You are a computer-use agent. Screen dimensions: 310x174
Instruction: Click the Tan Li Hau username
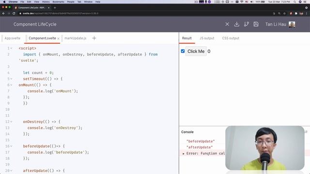276,25
